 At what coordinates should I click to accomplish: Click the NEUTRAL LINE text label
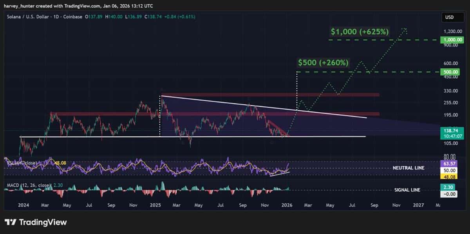[408, 168]
